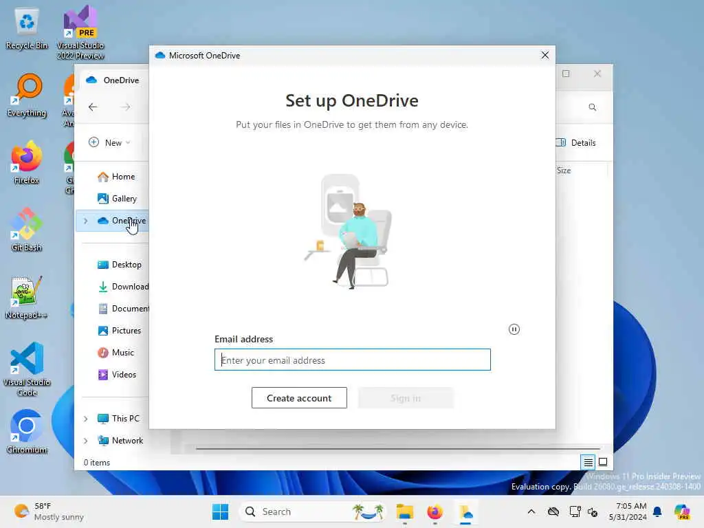
Task: Expand the This PC tree node
Action: click(86, 419)
